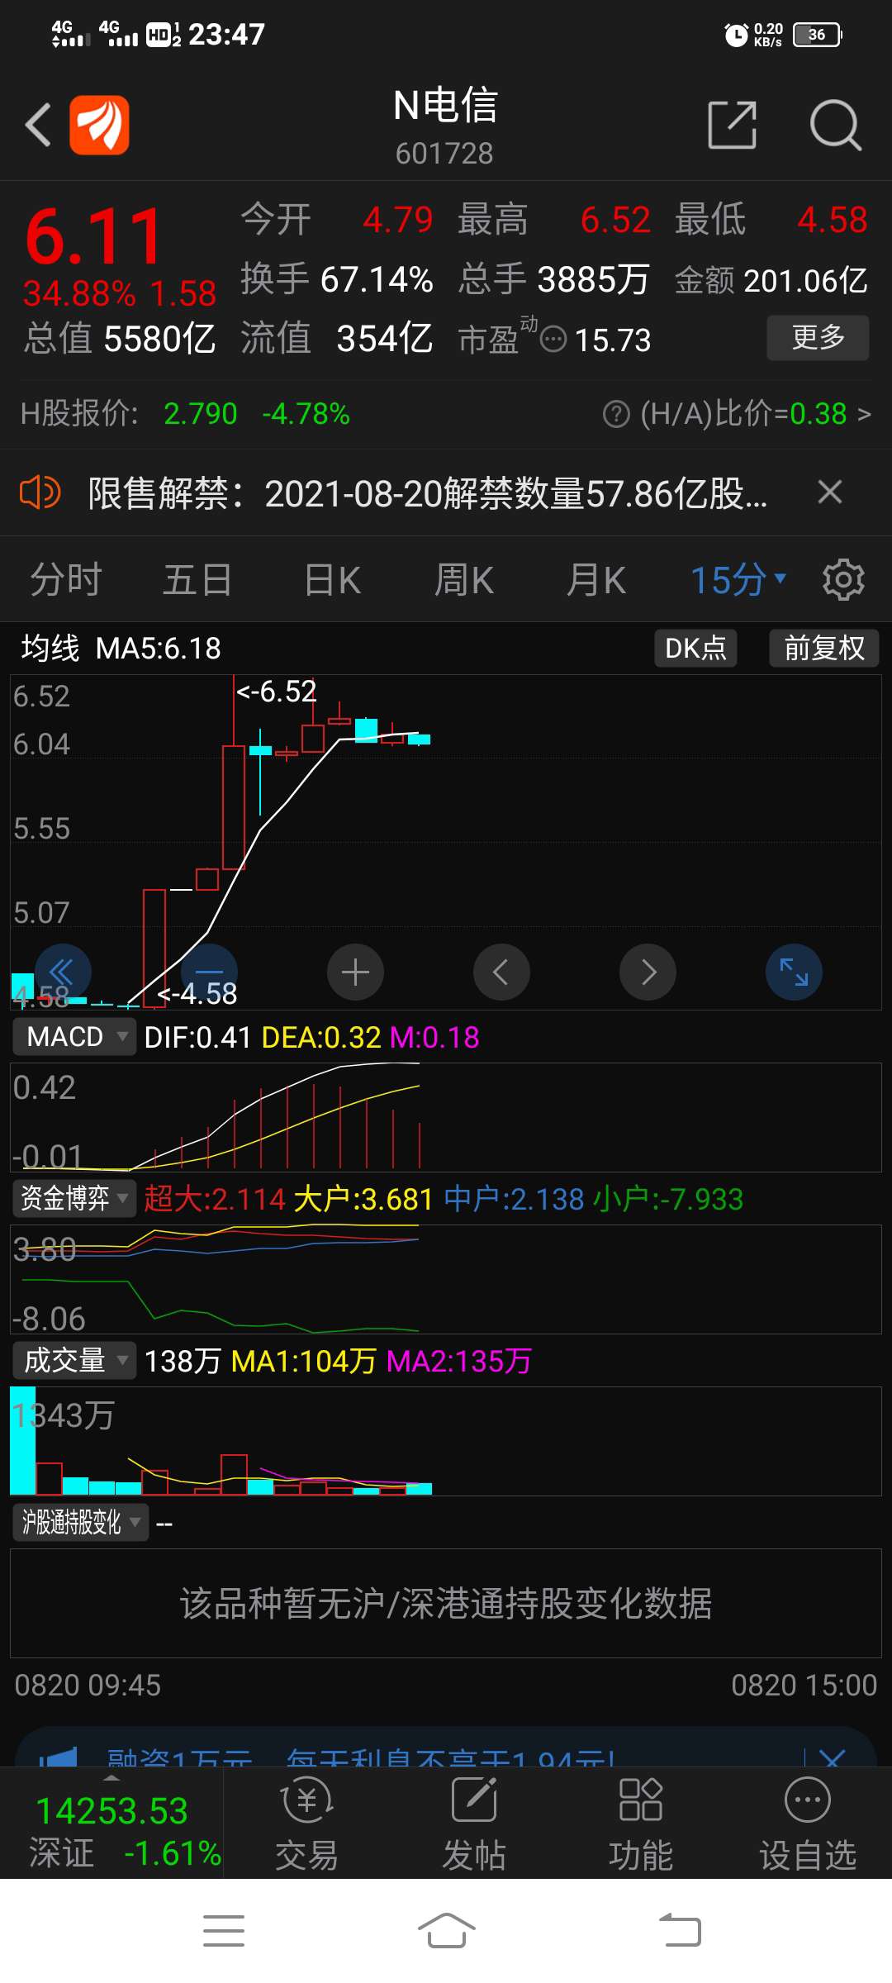Switch to 分时 intraday tab
892x1983 pixels.
pyautogui.click(x=66, y=579)
